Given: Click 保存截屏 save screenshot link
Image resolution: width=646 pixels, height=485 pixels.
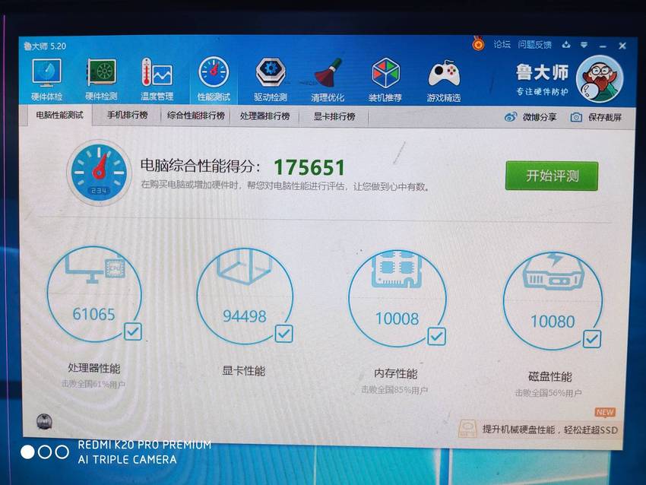Looking at the screenshot, I should [605, 117].
